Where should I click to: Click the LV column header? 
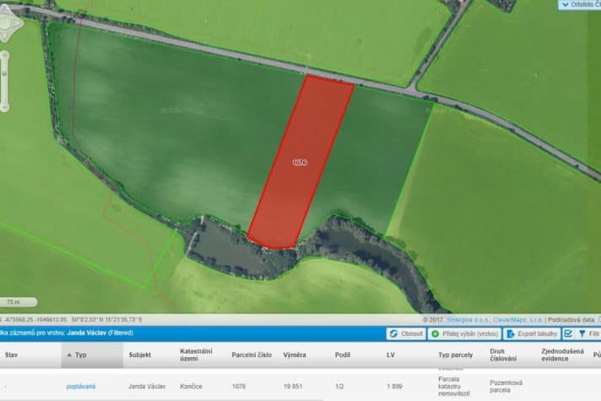(x=391, y=355)
